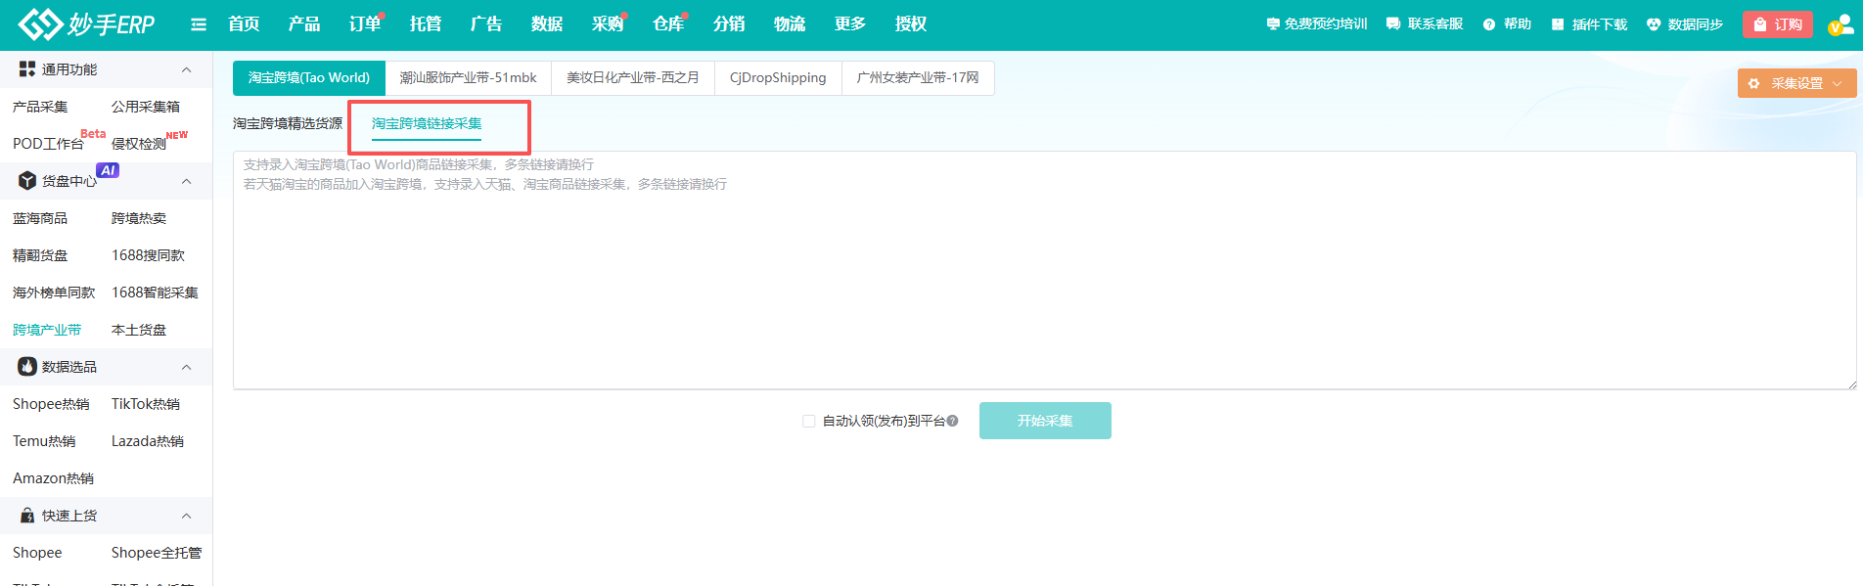Open the 产品 menu
This screenshot has height=586, width=1863.
304,24
